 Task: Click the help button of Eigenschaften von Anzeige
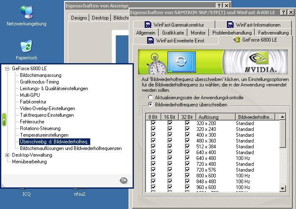point(219,5)
